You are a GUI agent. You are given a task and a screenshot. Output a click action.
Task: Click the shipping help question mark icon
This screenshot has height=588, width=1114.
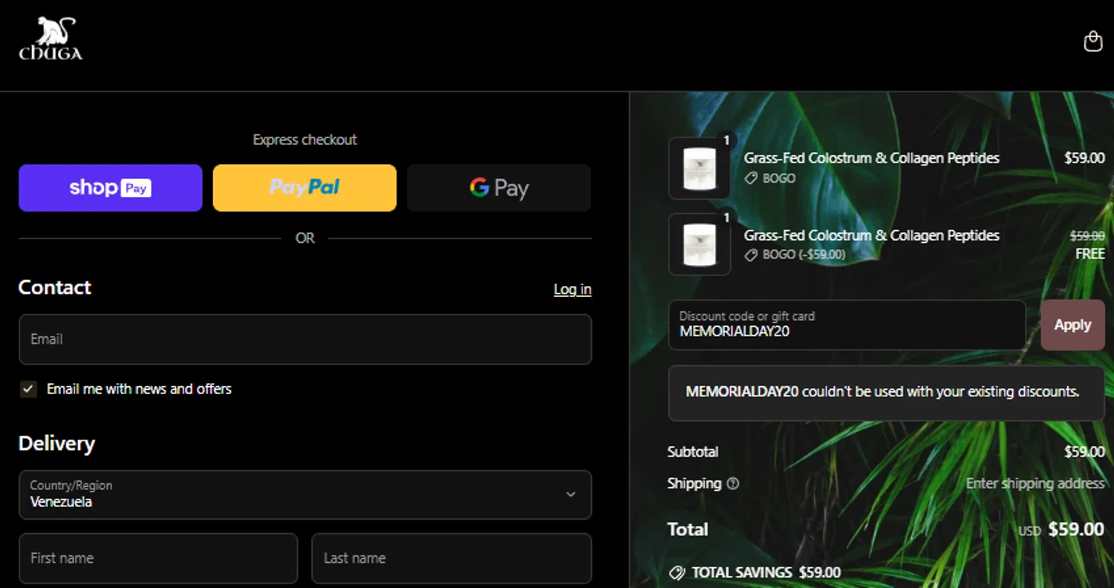733,483
